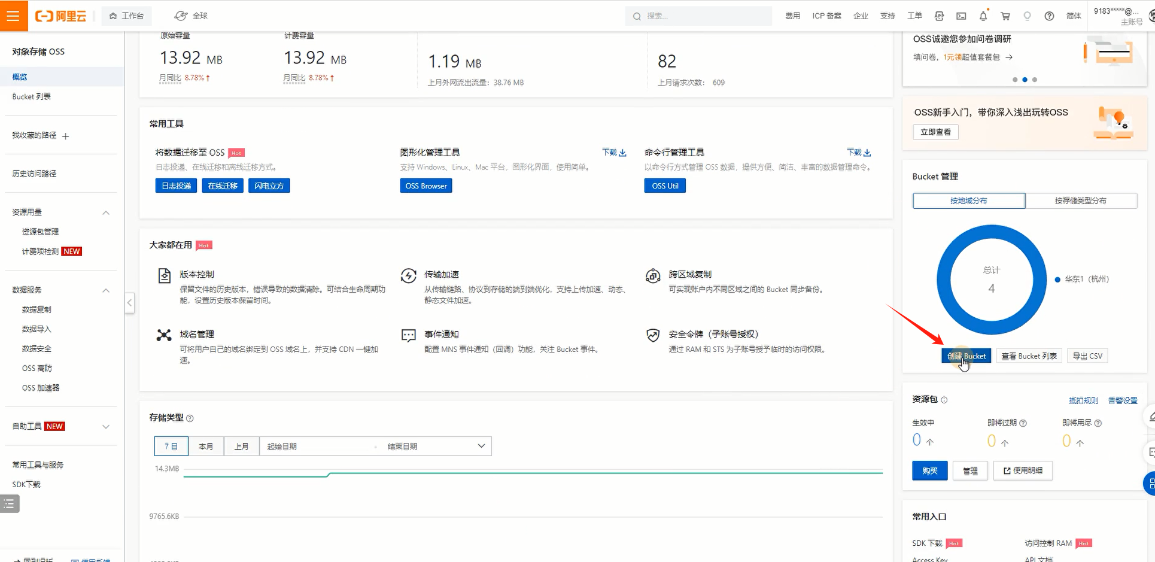Open the 企业 top menu
Viewport: 1155px width, 562px height.
(x=861, y=16)
